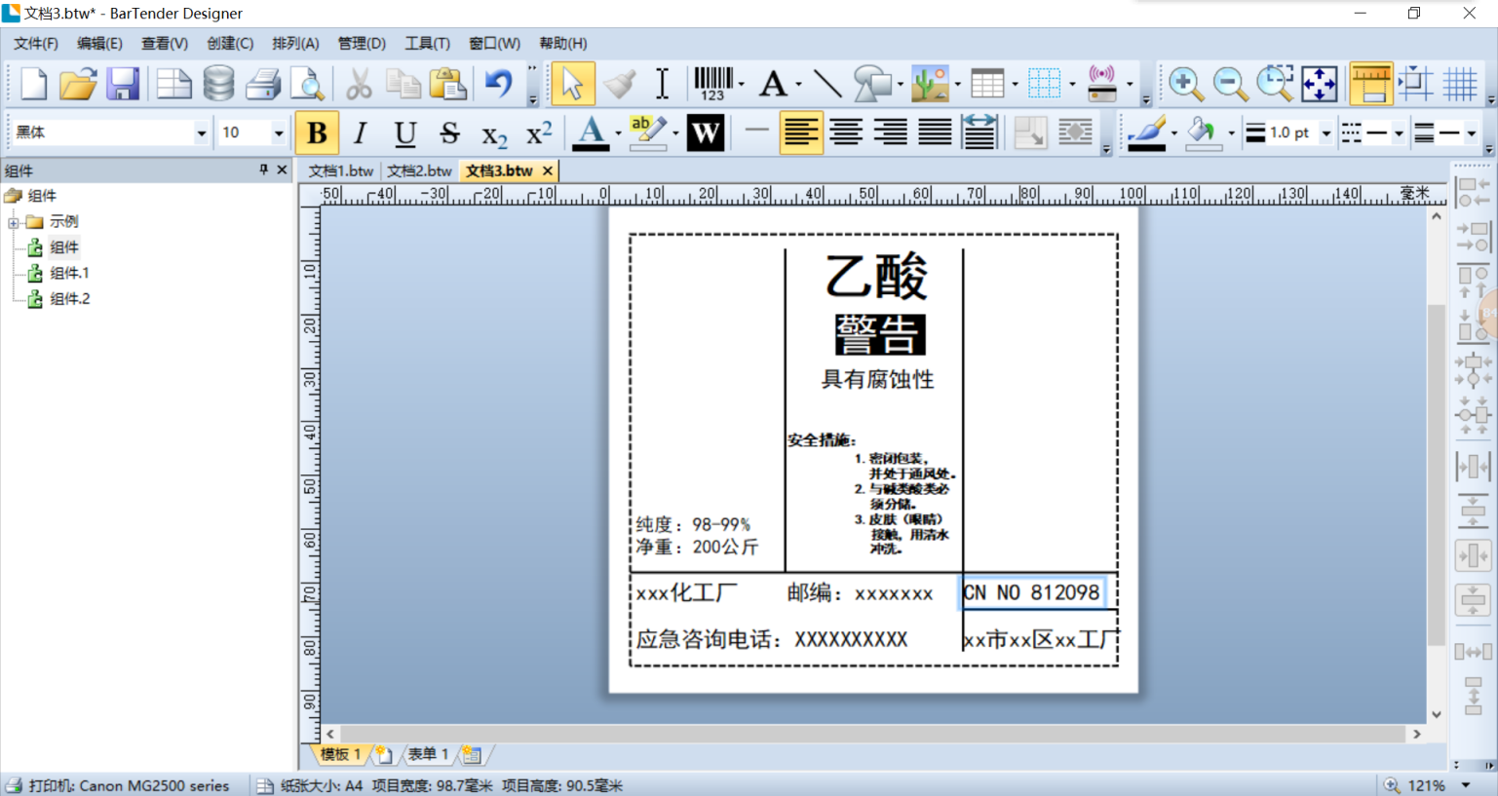This screenshot has height=796, width=1498.
Task: Click zoom to selection magnifier icon
Action: coord(1275,84)
